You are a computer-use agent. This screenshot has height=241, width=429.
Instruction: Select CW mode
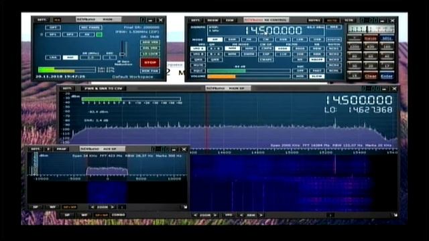(x=265, y=39)
